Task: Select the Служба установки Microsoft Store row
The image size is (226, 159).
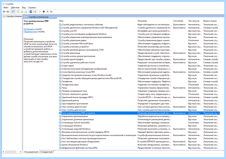Action: (x=139, y=44)
